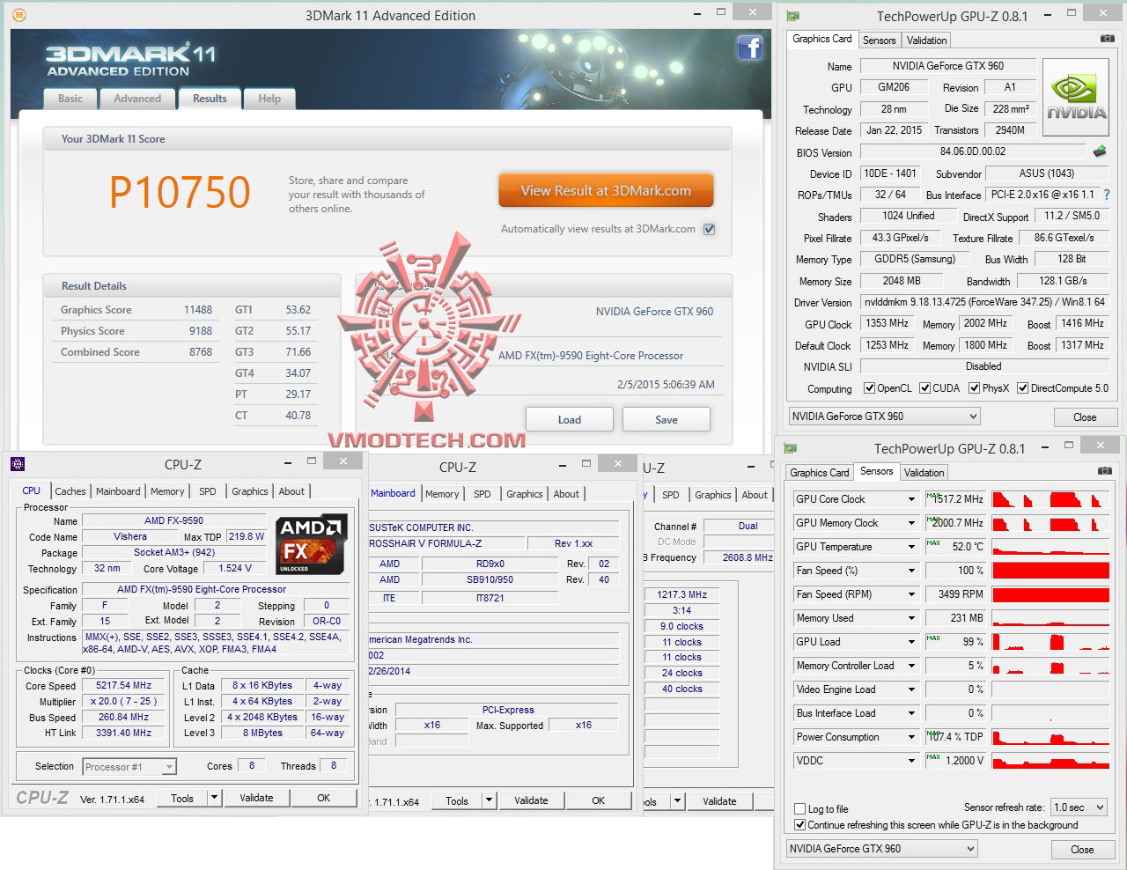Image resolution: width=1127 pixels, height=870 pixels.
Task: Click the Combined Score value 8768
Action: 201,352
